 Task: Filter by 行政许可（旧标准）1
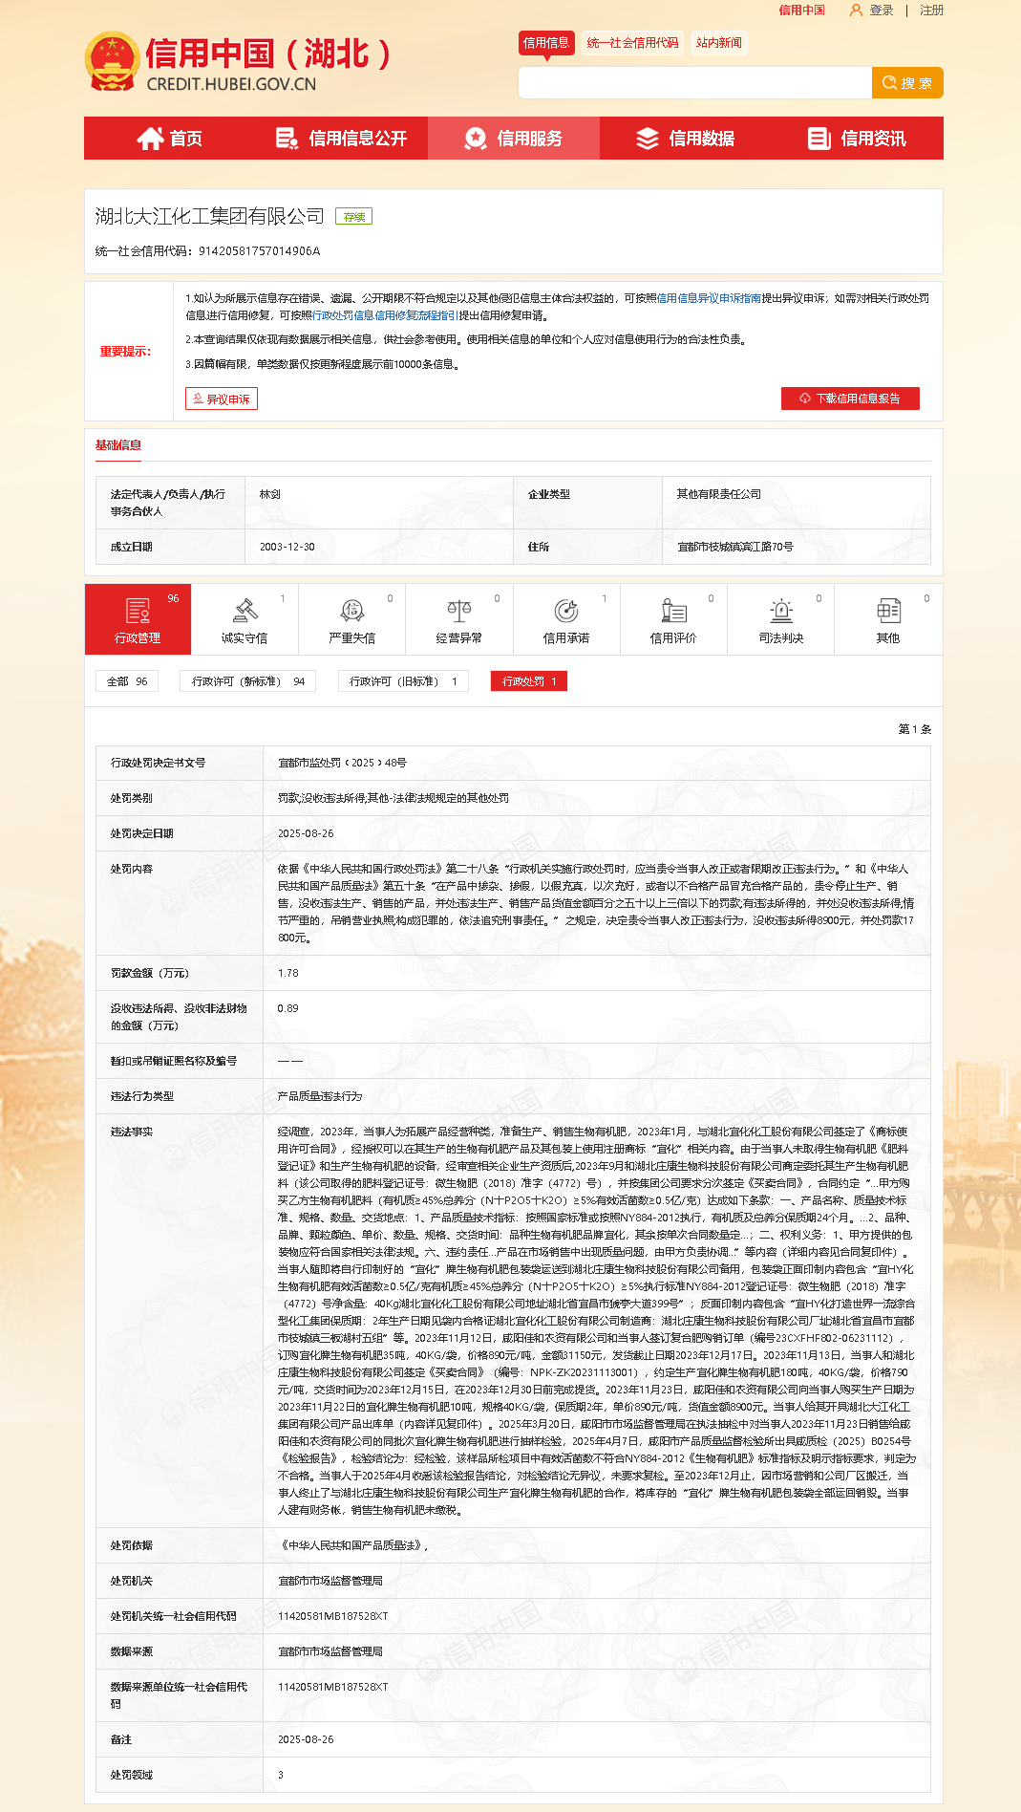404,681
